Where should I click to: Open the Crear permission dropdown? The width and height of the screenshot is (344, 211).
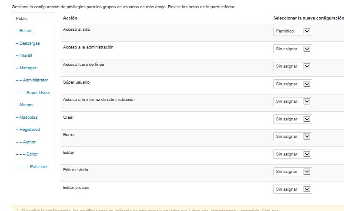click(x=292, y=119)
